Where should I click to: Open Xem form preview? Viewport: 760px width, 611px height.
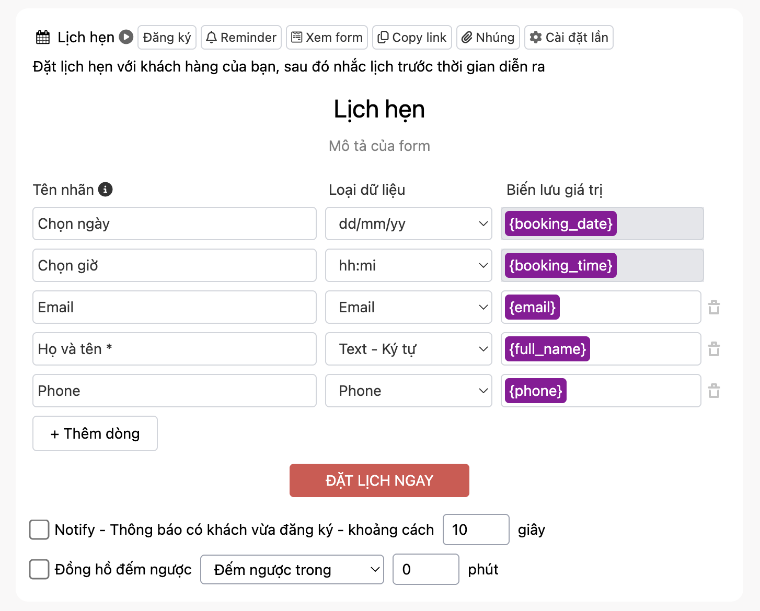(x=327, y=38)
